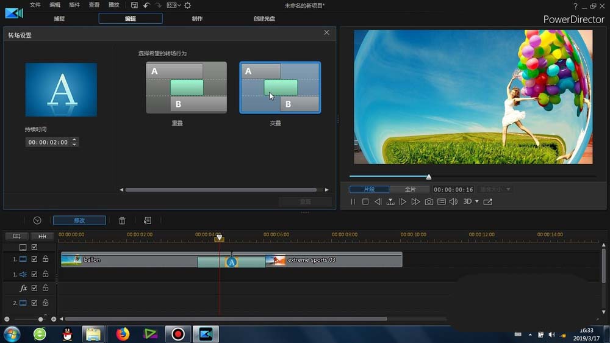Lock video track 1

(46, 259)
